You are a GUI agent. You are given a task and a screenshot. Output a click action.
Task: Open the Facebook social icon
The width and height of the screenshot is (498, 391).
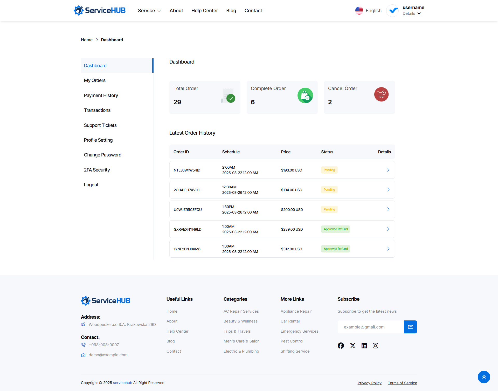point(341,346)
